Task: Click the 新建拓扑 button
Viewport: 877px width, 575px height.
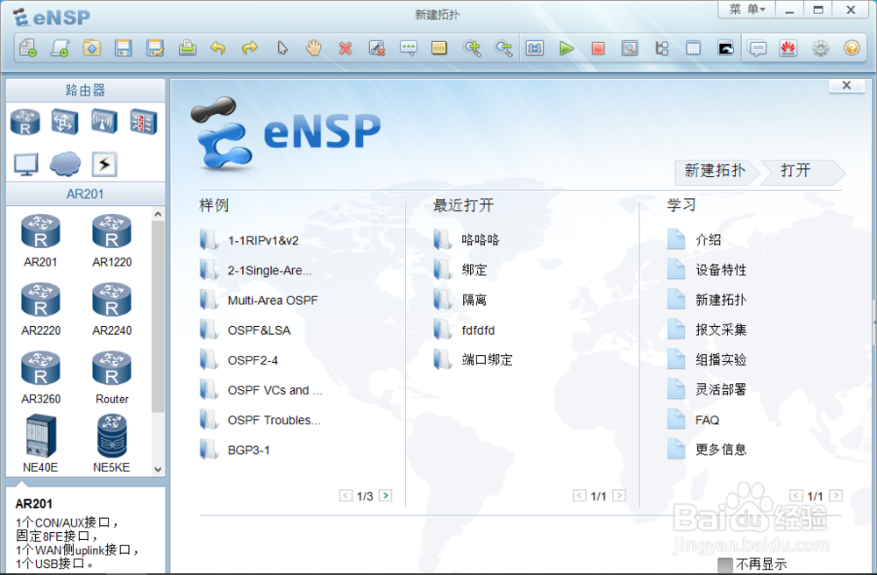Action: 716,171
